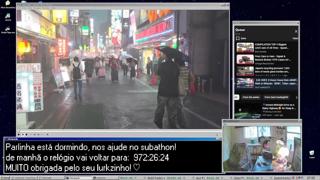The height and width of the screenshot is (180, 320).
Task: Open the File menu in Media Player Classic
Action: point(19,8)
